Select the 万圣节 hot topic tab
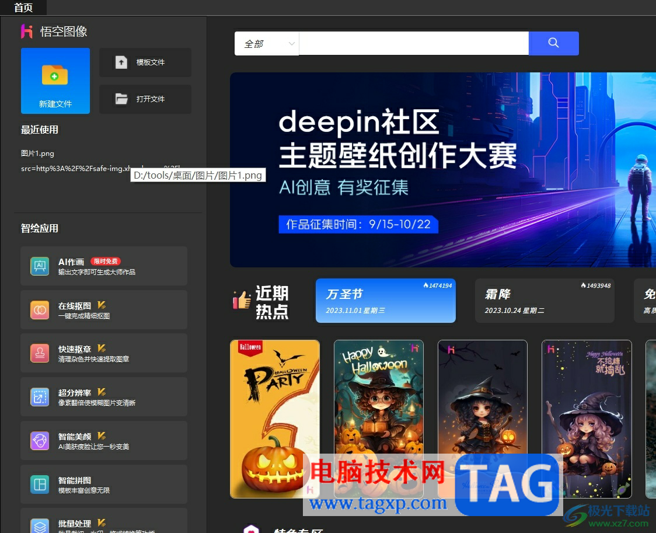 click(x=386, y=301)
